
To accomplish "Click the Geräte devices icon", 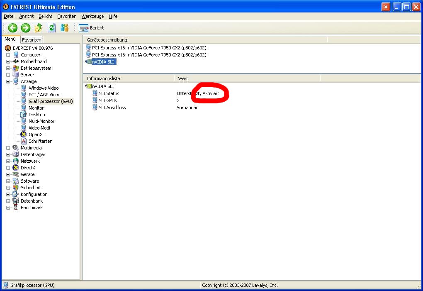I will (16, 174).
